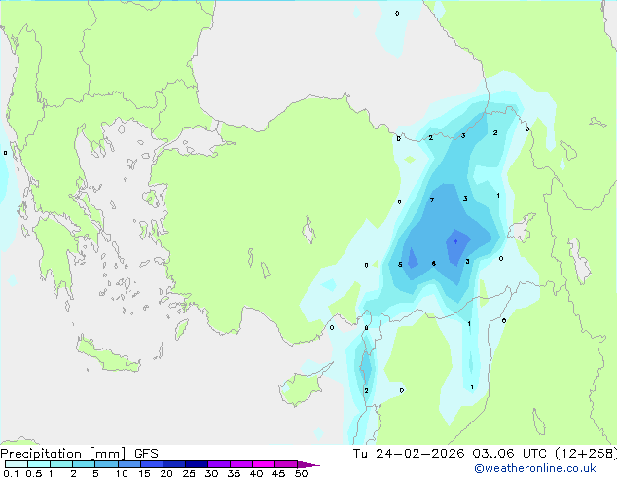The width and height of the screenshot is (617, 477).
Task: Click the legend scale label "30"
Action: tap(211, 473)
